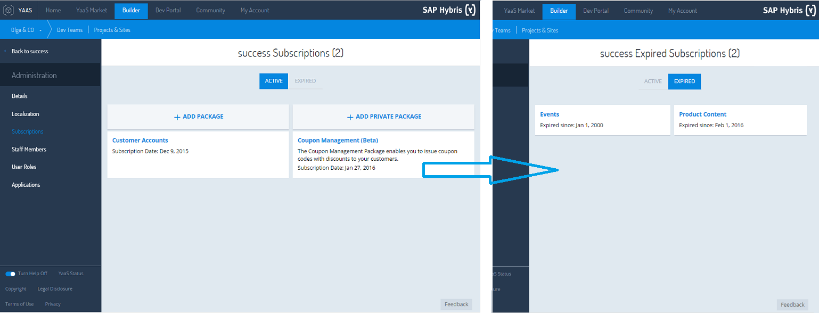Click the 'success Expired Subscriptions (2)' heading
Image resolution: width=819 pixels, height=313 pixels.
coord(670,54)
